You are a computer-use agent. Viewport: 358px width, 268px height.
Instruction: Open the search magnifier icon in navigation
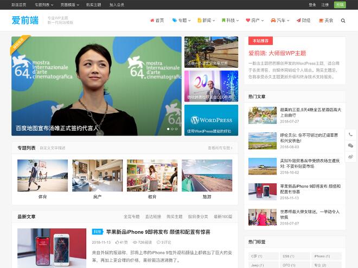pyautogui.click(x=343, y=21)
